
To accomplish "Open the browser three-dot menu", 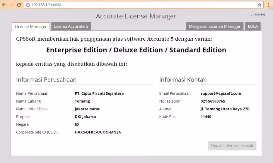I will click(269, 5).
